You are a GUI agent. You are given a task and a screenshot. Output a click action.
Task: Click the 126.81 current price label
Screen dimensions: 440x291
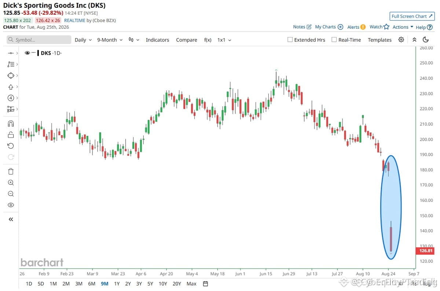425,251
